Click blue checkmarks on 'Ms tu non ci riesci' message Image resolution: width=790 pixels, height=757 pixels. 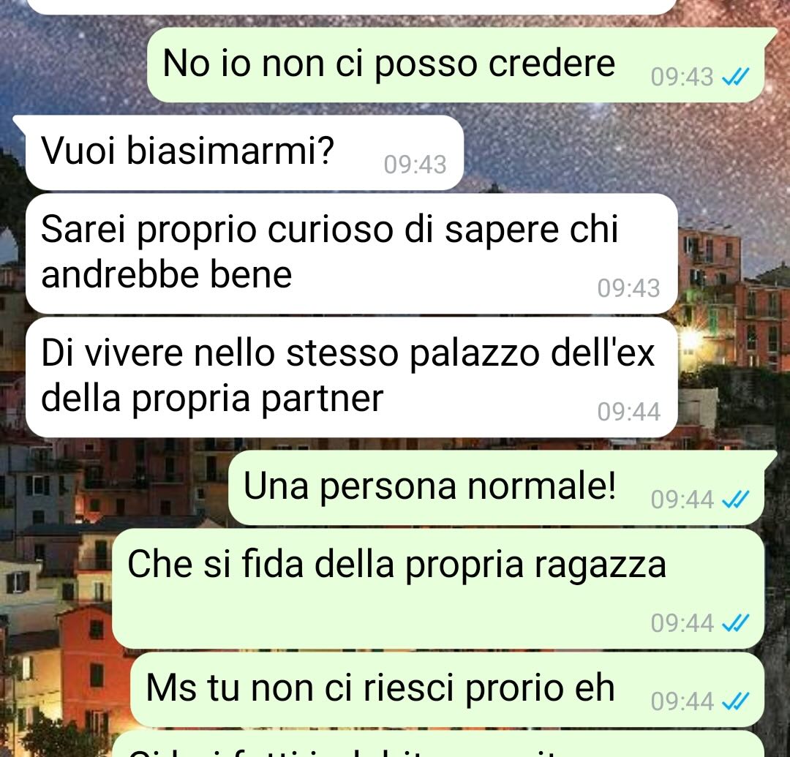[x=735, y=701]
